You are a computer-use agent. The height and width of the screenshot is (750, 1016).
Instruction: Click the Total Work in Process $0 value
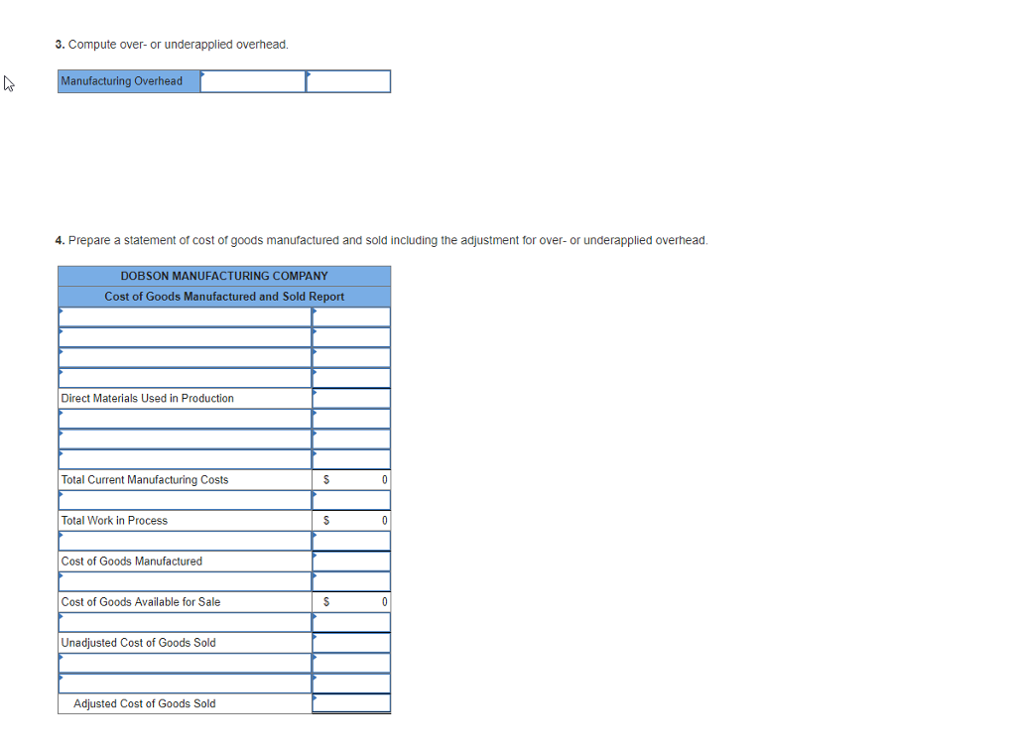[x=351, y=521]
